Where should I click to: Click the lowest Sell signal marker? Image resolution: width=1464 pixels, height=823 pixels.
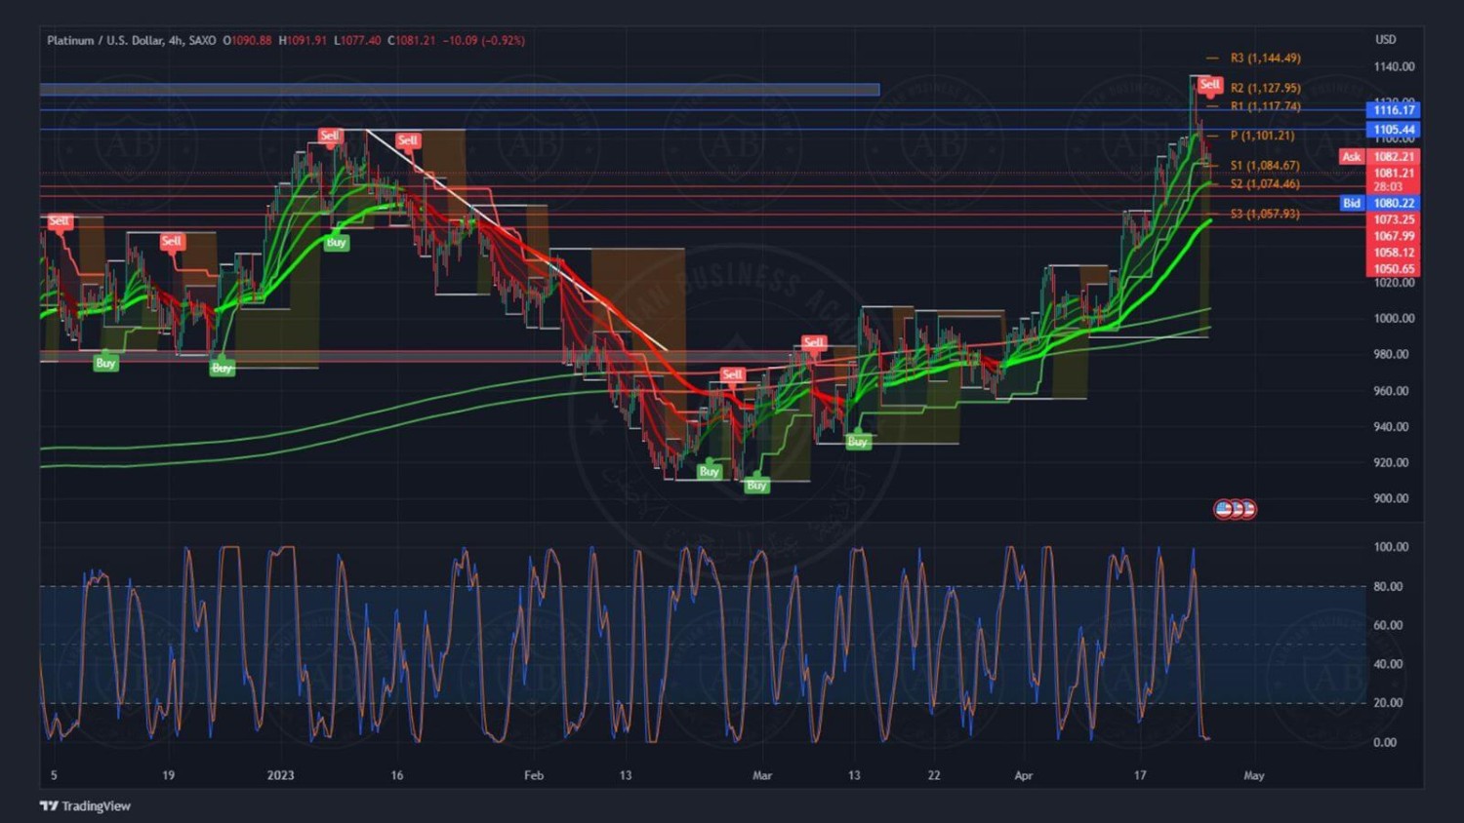coord(732,374)
